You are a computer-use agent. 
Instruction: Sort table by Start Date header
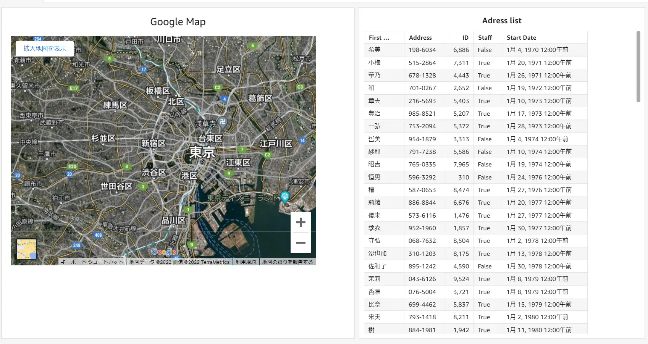click(x=545, y=37)
